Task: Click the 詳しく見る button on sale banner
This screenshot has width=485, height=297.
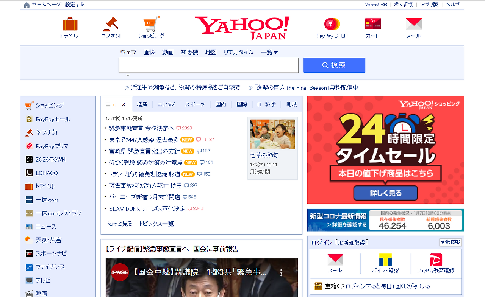Action: [386, 193]
